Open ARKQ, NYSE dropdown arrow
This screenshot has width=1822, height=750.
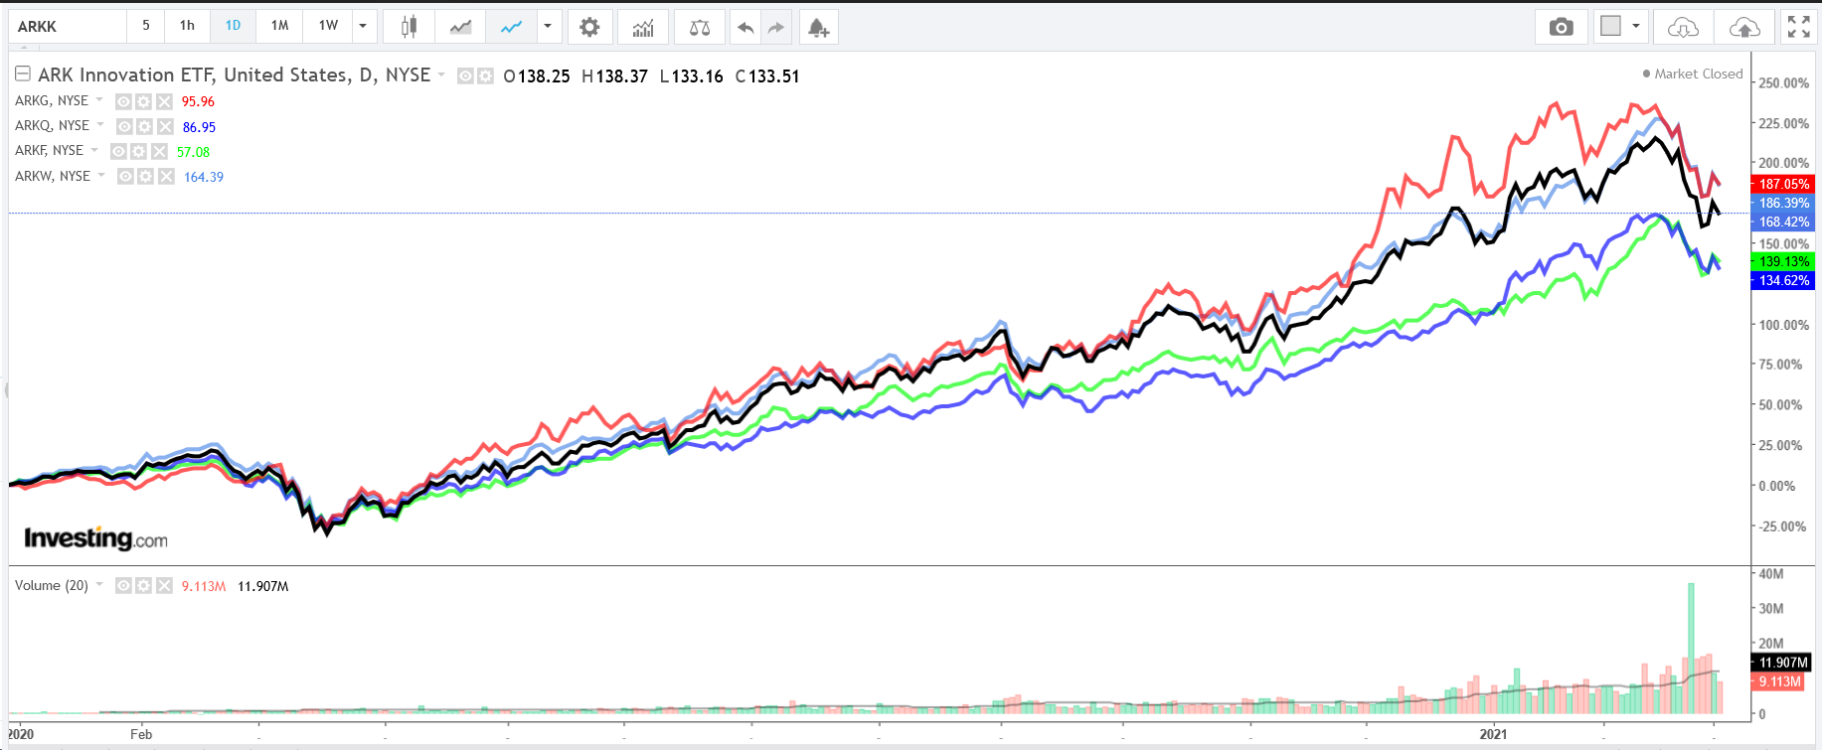click(100, 124)
